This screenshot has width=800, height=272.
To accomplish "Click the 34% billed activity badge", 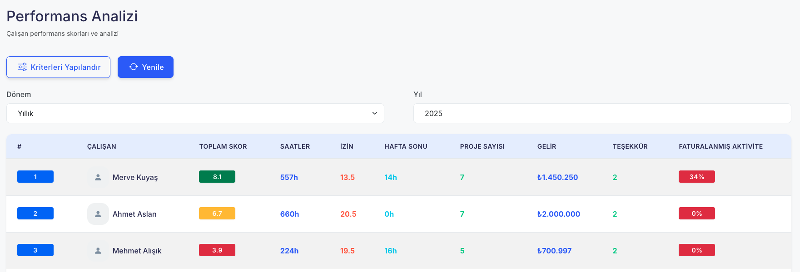I will click(x=697, y=177).
